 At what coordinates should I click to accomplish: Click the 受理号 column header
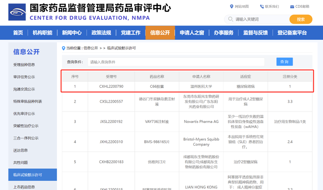pos(111,77)
